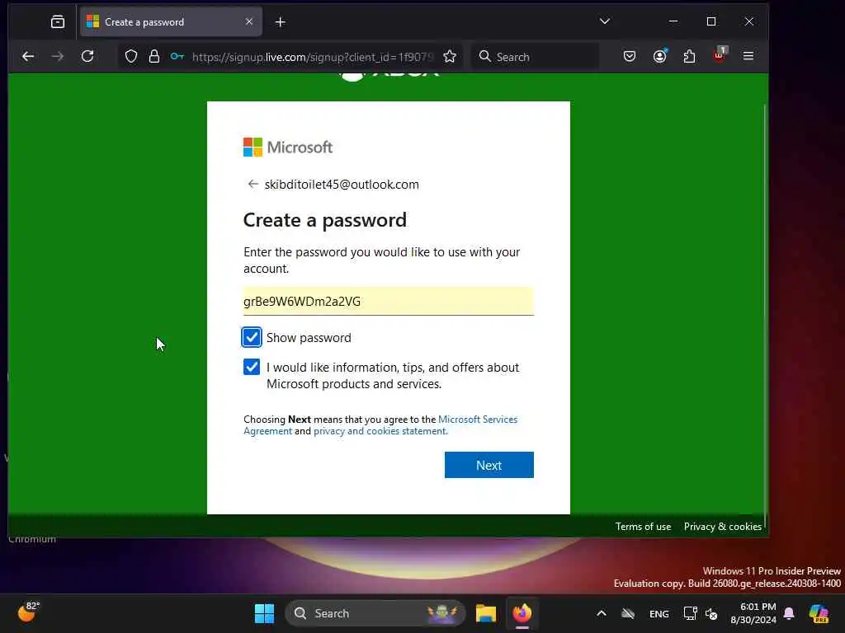Open File Explorer from the taskbar
845x633 pixels.
coord(486,613)
